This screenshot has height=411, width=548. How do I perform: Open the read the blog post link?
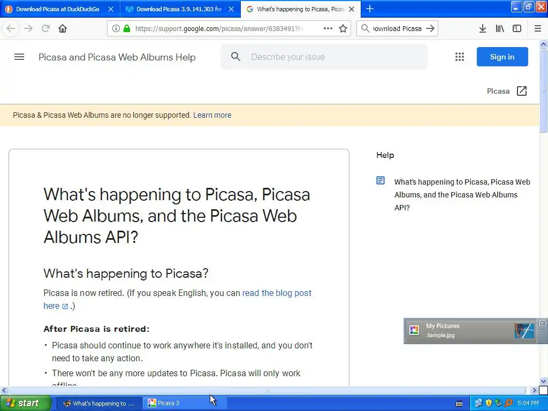(277, 293)
